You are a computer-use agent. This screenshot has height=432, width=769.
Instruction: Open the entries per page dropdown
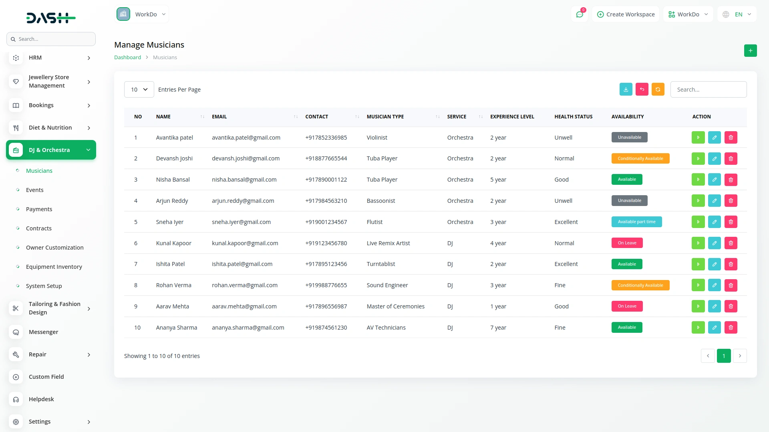coord(139,90)
